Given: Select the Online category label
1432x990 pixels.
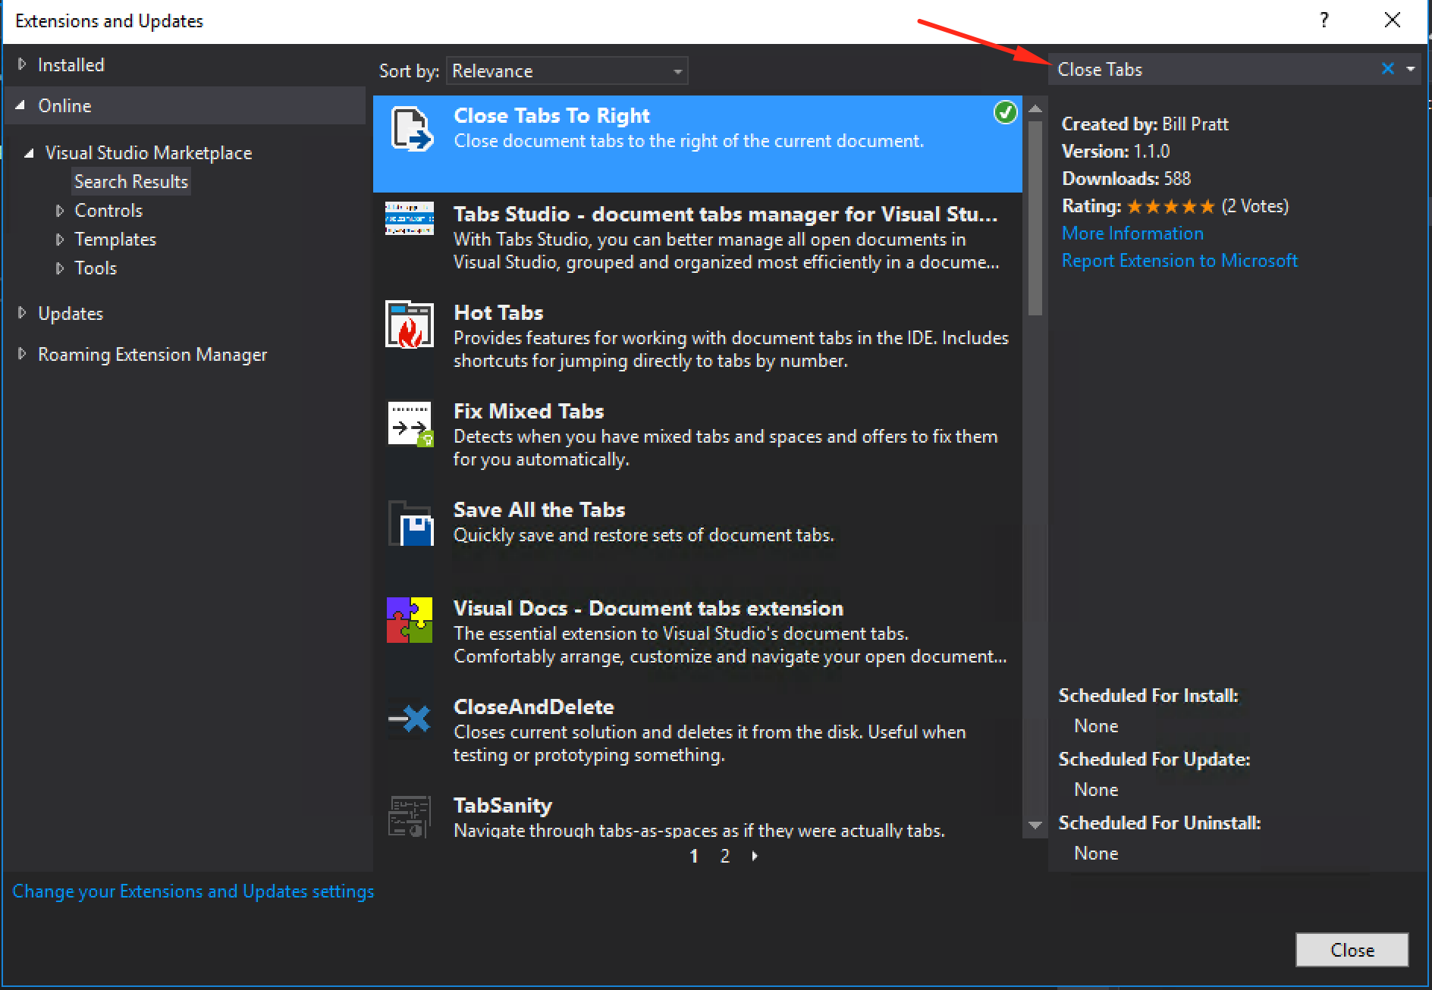Looking at the screenshot, I should [64, 105].
